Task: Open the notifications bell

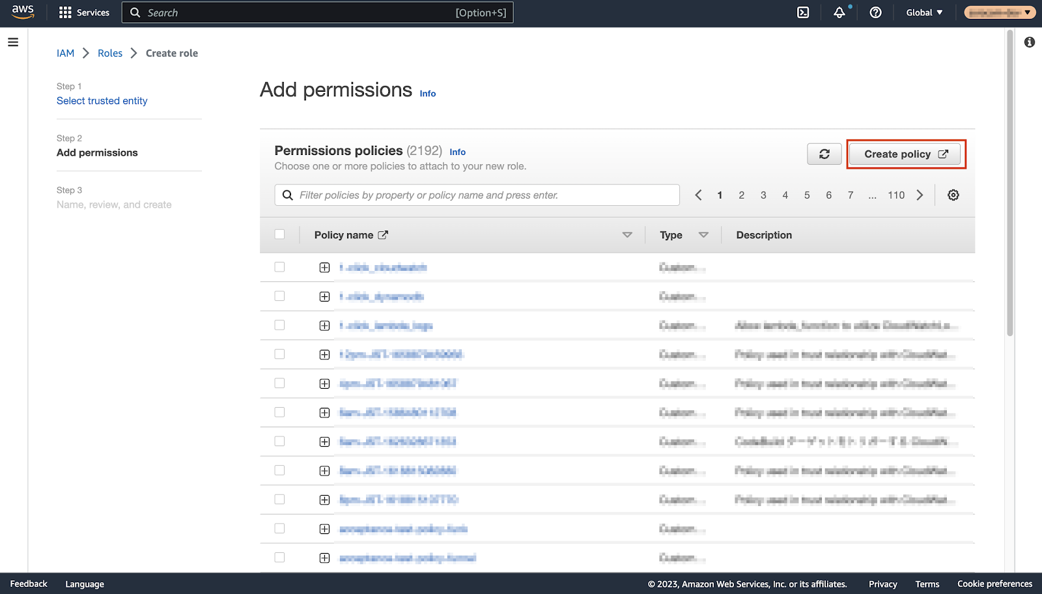Action: click(x=839, y=12)
